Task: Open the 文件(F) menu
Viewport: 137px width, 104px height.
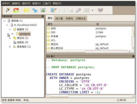Action: 6,4
